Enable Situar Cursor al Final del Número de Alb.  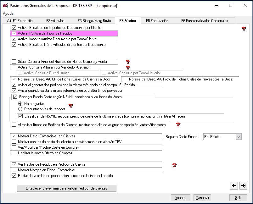point(14,61)
